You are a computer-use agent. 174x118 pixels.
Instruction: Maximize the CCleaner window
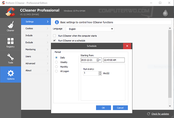coord(160,3)
